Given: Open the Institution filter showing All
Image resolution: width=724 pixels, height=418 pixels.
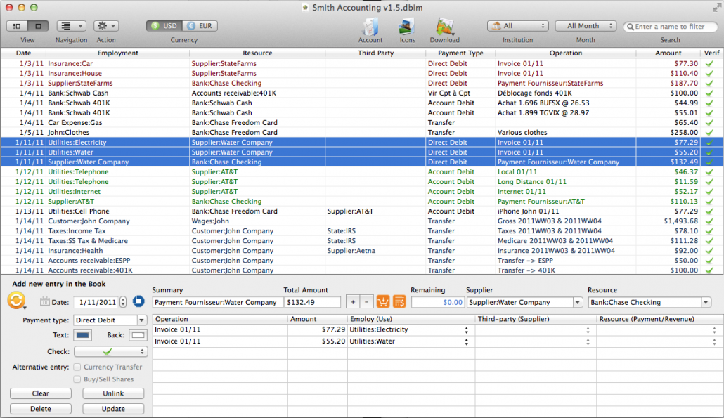Looking at the screenshot, I should pos(517,26).
